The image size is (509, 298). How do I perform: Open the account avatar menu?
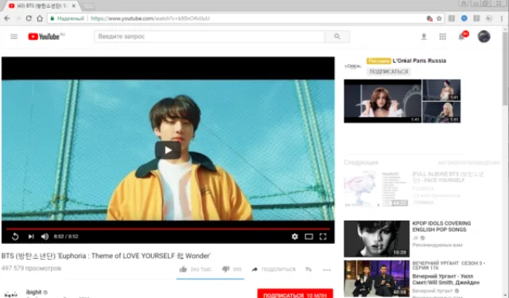click(484, 37)
